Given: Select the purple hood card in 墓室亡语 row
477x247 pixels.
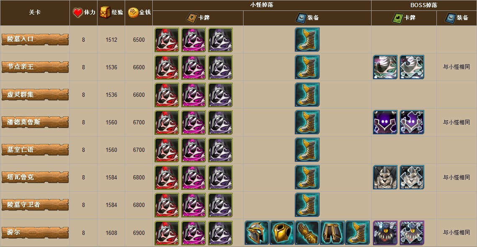Looking at the screenshot, I should pyautogui.click(x=220, y=150).
